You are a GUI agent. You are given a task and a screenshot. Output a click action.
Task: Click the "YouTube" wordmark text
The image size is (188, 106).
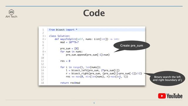point(174,96)
